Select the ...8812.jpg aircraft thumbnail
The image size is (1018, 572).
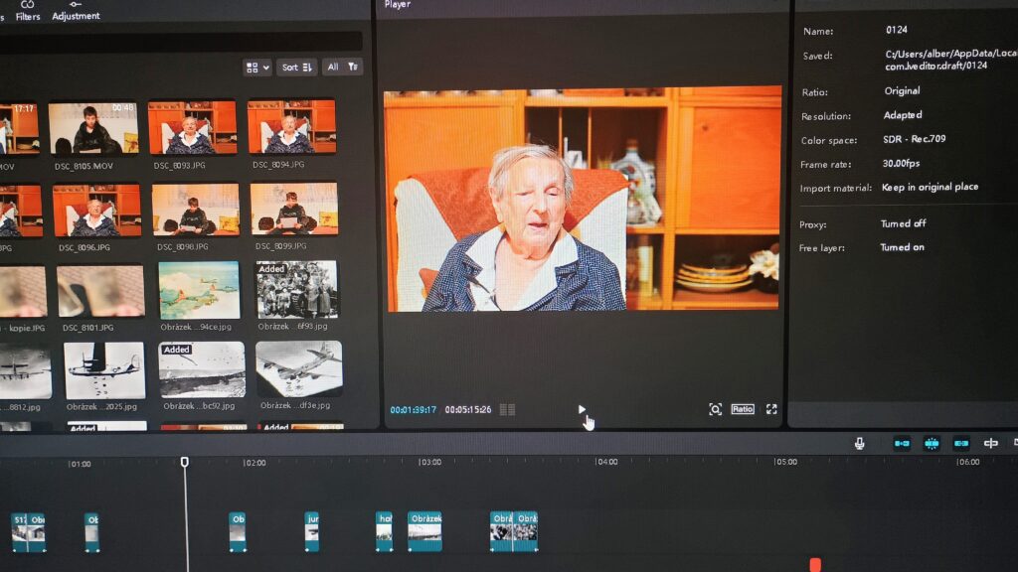pos(25,373)
